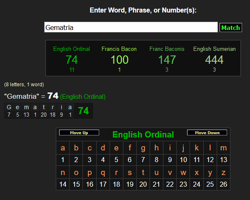Viewport: 250px width, 200px height.
Task: Click letter m in the breakdown table
Action: 26,107
